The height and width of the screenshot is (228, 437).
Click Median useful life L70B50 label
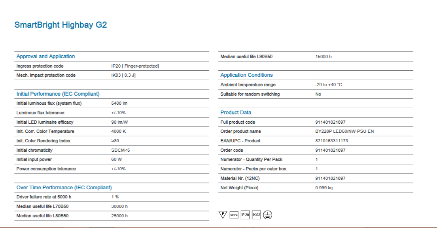[x=42, y=206]
